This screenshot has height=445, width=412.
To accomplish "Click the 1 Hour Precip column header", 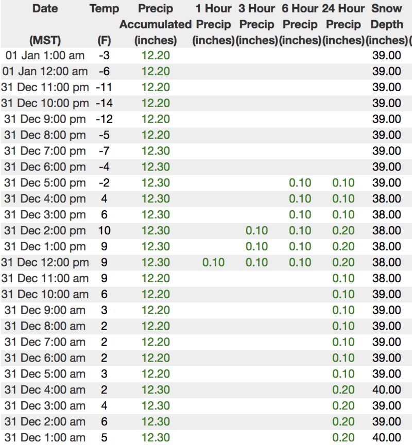I will point(213,24).
